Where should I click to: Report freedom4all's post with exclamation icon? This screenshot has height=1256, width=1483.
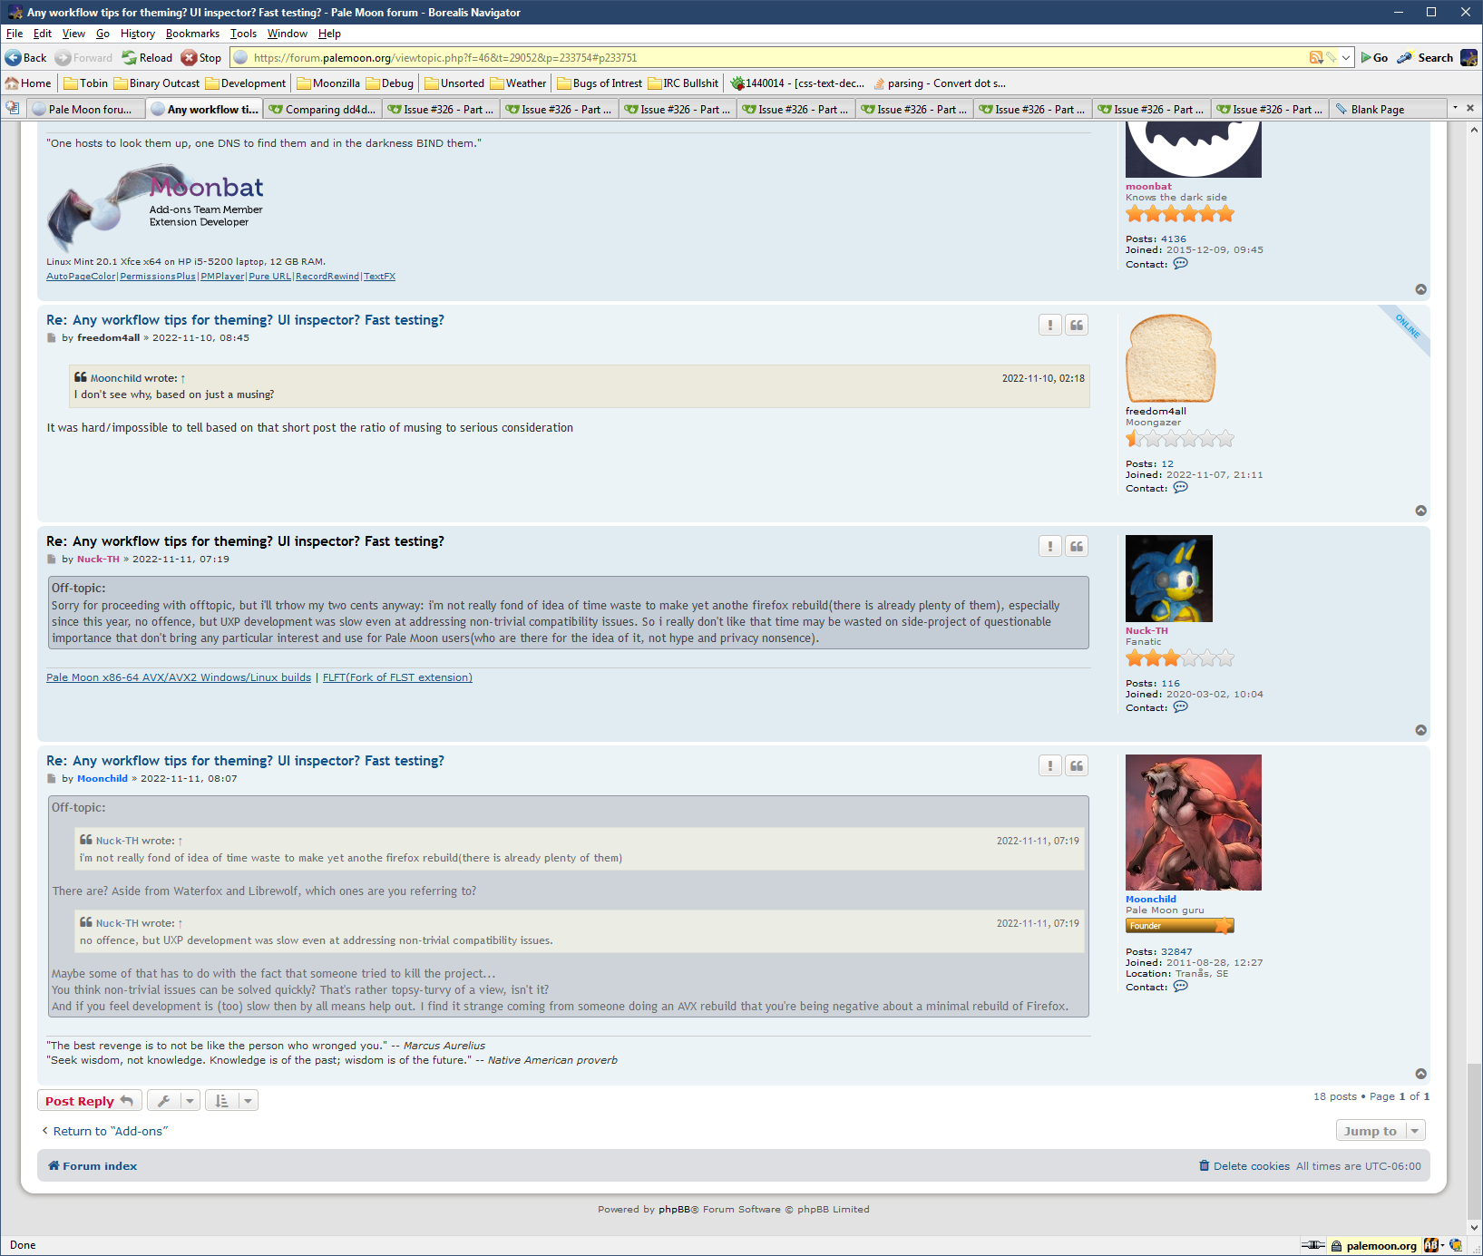tap(1050, 325)
